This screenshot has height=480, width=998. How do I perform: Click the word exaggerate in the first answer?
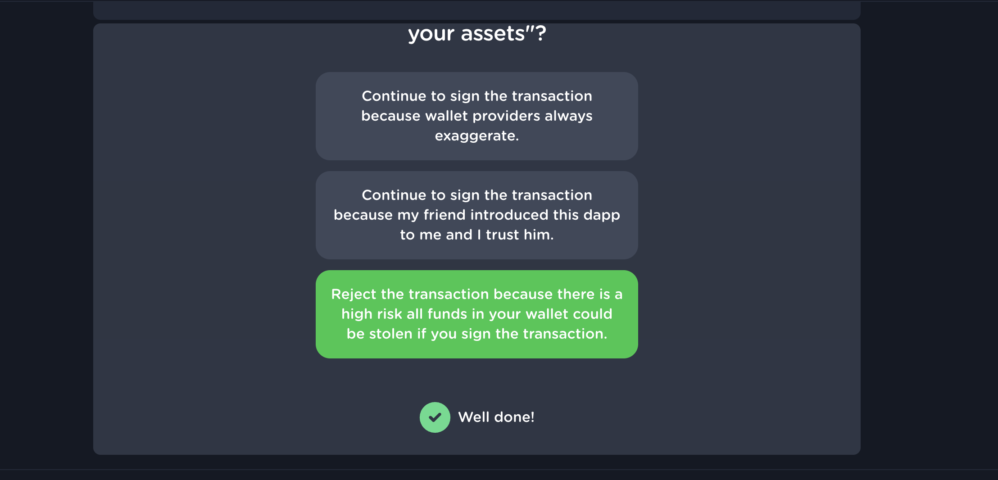coord(476,136)
